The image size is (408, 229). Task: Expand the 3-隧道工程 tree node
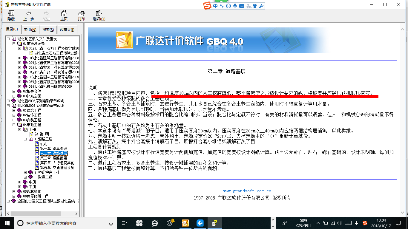pos(25,177)
